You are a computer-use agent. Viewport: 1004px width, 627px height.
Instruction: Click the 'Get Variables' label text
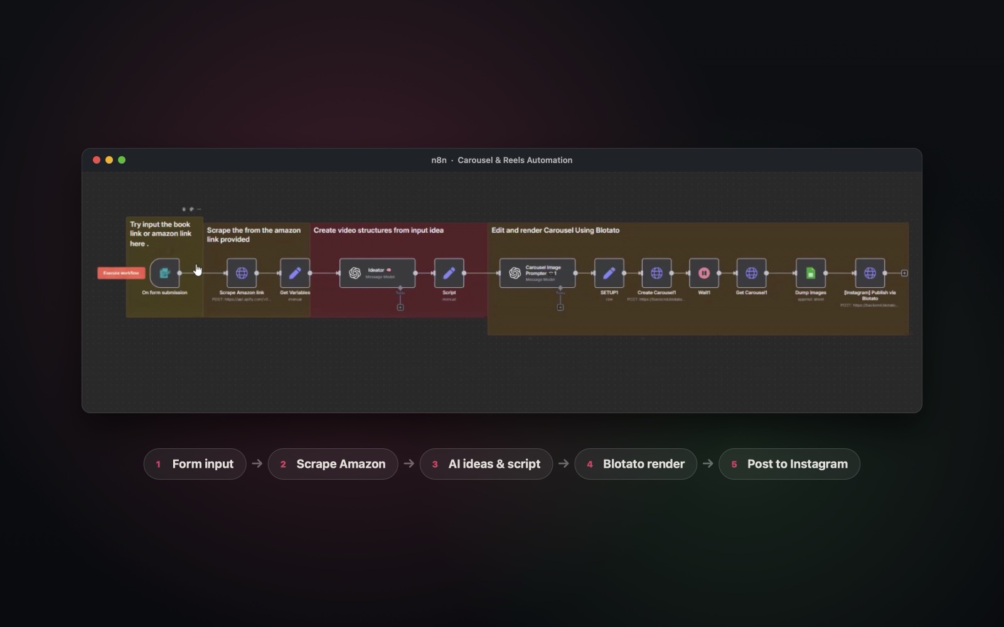tap(295, 293)
